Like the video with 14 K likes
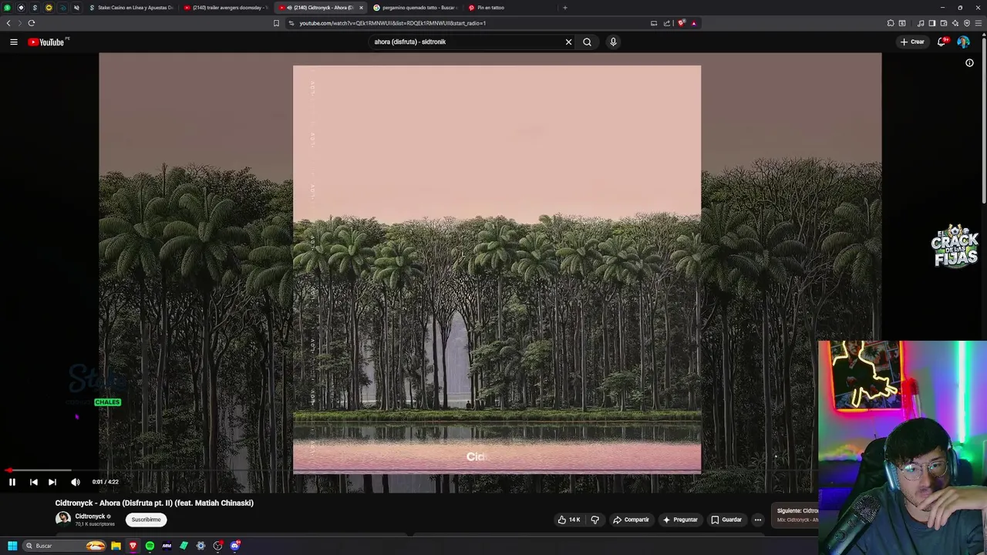Image resolution: width=987 pixels, height=555 pixels. tap(569, 520)
